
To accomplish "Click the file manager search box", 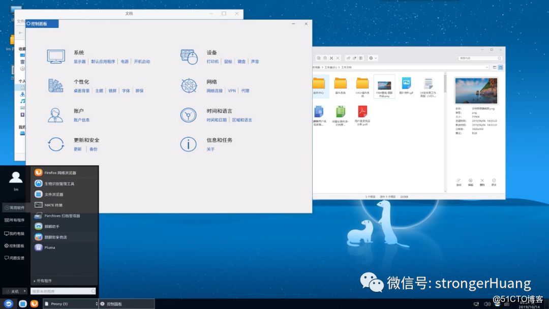I will click(480, 58).
